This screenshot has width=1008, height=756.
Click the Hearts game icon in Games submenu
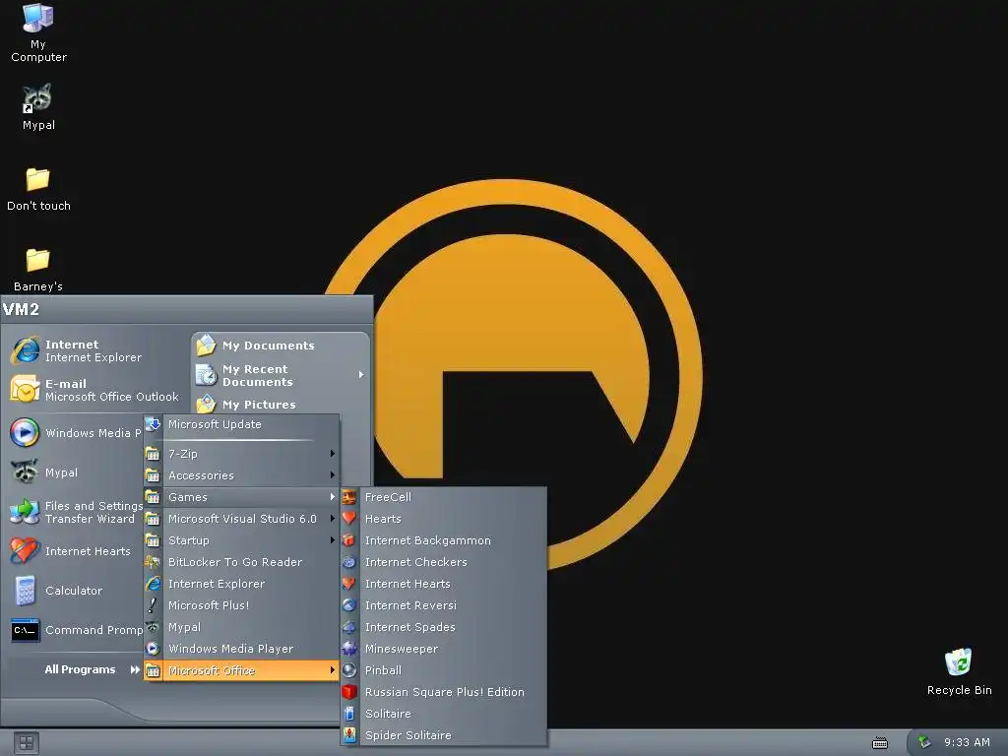pos(349,518)
